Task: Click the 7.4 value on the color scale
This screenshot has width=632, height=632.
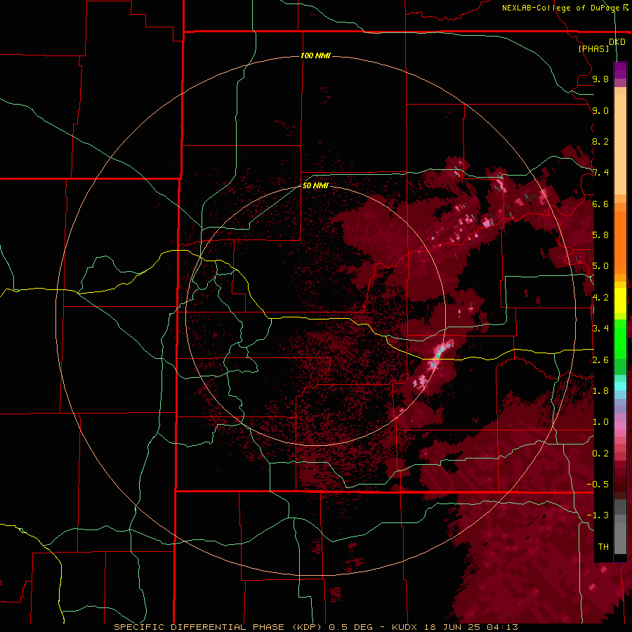Action: (x=600, y=173)
